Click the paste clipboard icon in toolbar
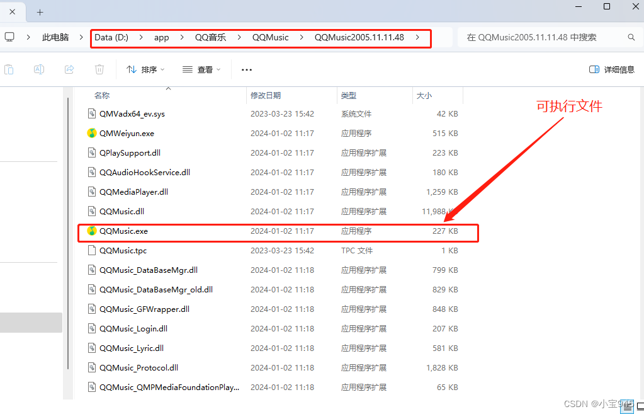 point(9,69)
